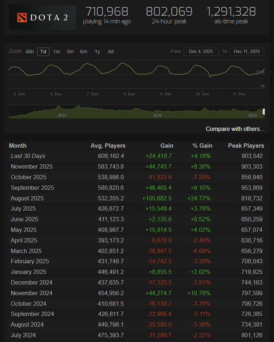This screenshot has height=342, width=274.
Task: Open Compare with others link
Action: 235,129
